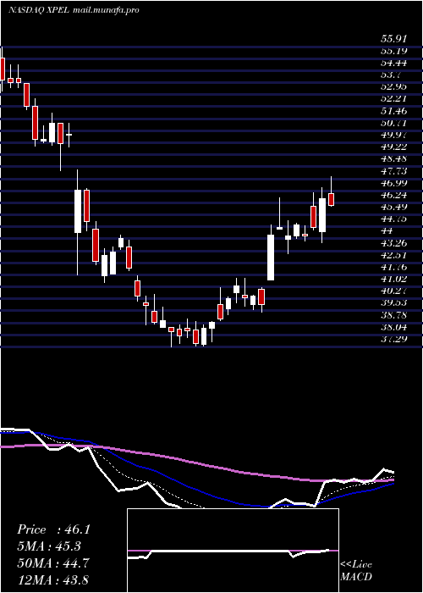This screenshot has width=423, height=593.
Task: Click the 53.7 price axis label
Action: [390, 75]
